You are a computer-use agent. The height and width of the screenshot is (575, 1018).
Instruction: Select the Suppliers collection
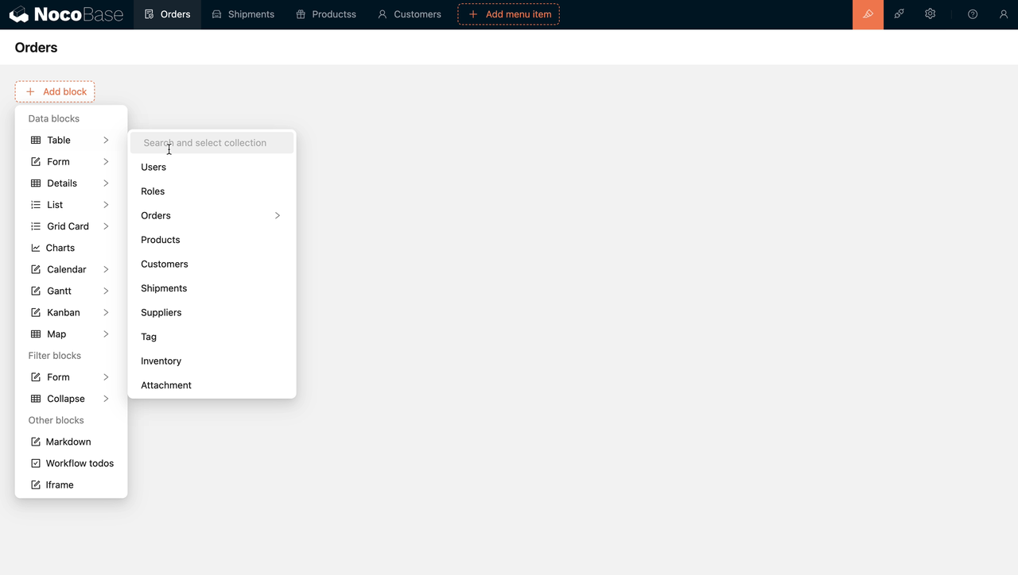pyautogui.click(x=212, y=312)
